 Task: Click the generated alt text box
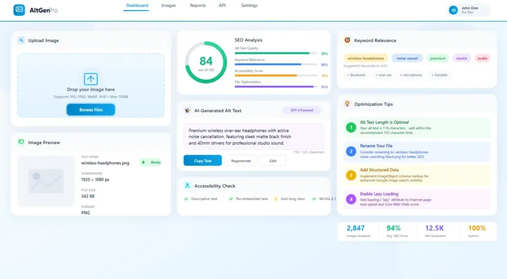254,137
